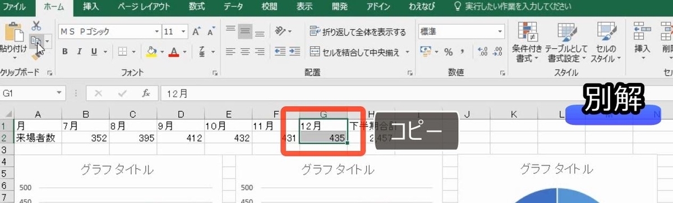Expand the underline style dropdown arrow
673x203 pixels.
[x=105, y=52]
